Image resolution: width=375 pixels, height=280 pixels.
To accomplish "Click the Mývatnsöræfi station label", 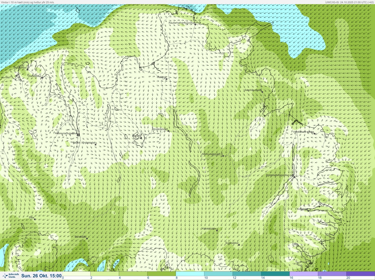I will click(x=160, y=129).
